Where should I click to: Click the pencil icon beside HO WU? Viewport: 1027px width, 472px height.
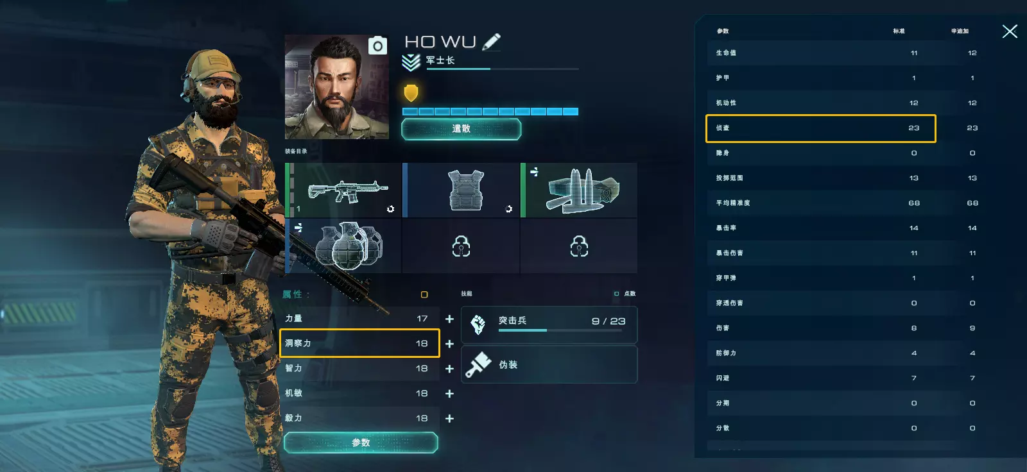[x=491, y=42]
